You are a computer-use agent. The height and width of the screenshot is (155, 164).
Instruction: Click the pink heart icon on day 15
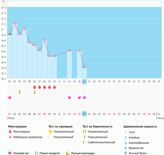79,98
